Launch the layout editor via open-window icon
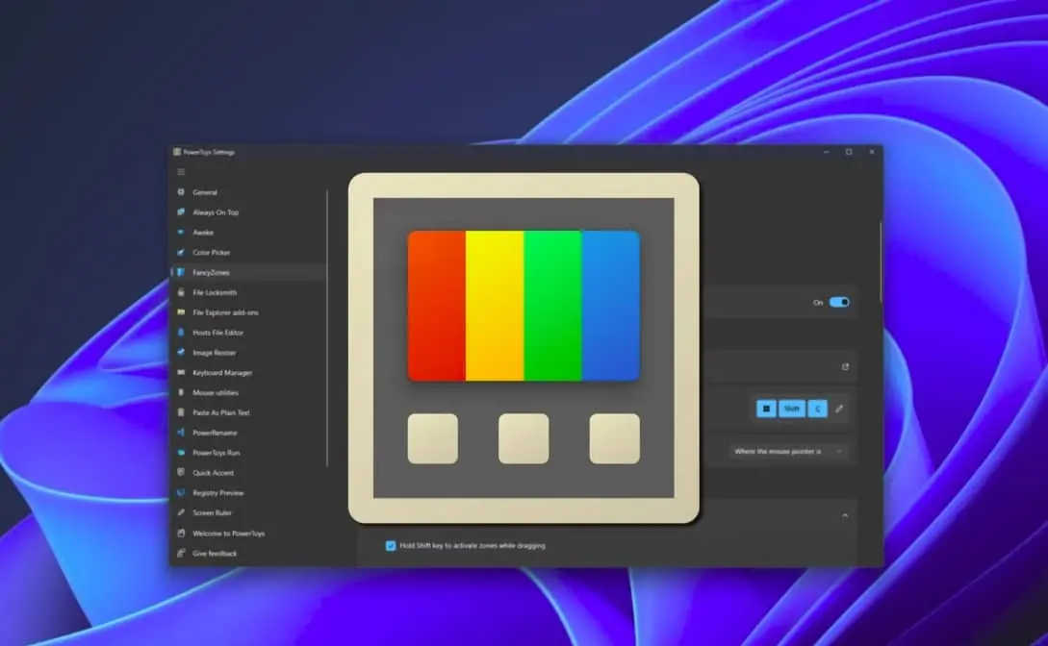The height and width of the screenshot is (646, 1048). [846, 366]
